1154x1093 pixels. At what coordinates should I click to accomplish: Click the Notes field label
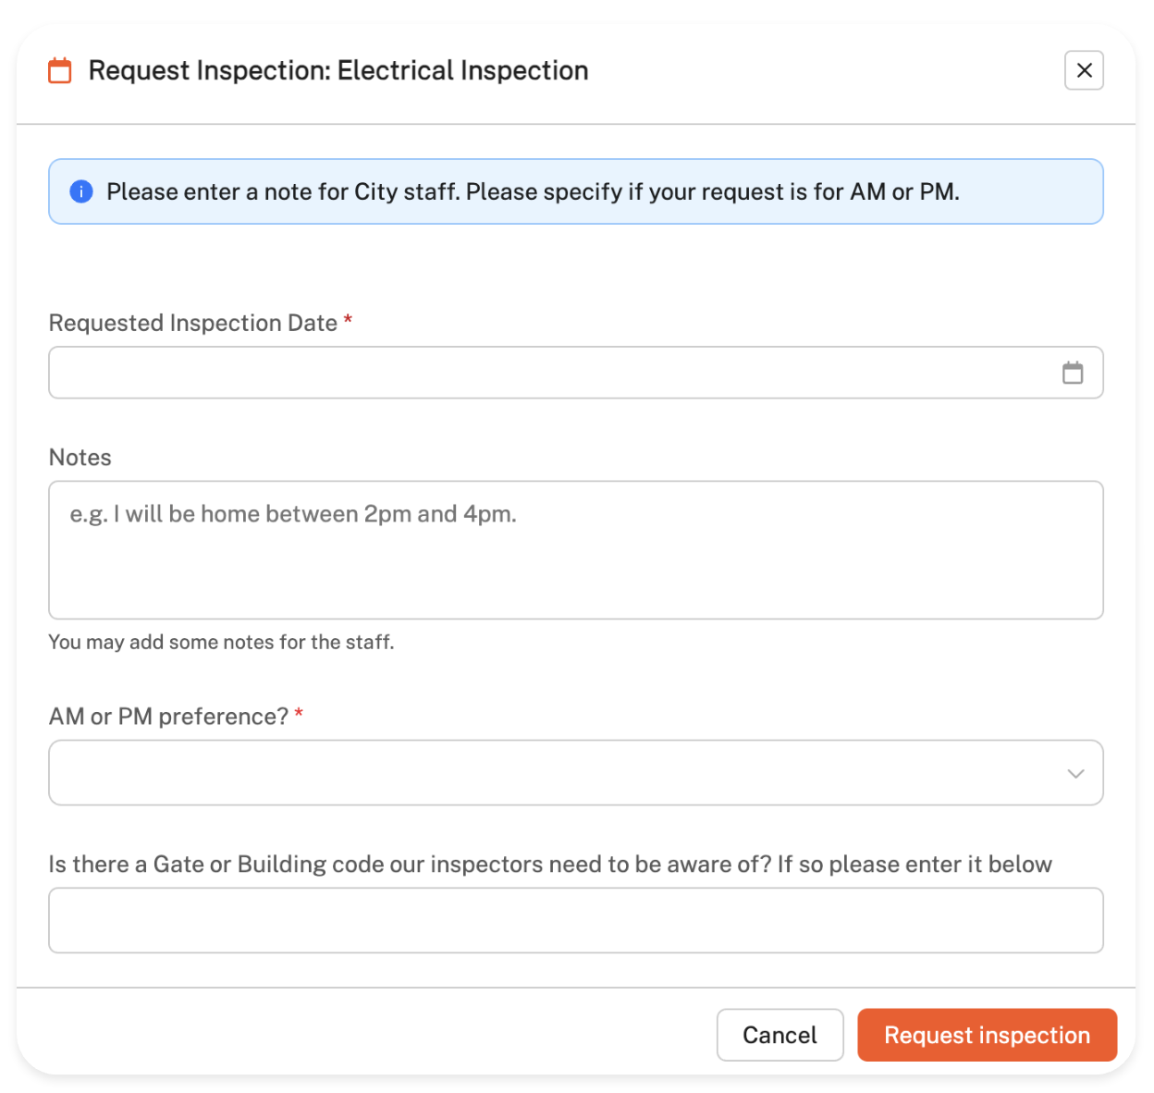tap(80, 458)
